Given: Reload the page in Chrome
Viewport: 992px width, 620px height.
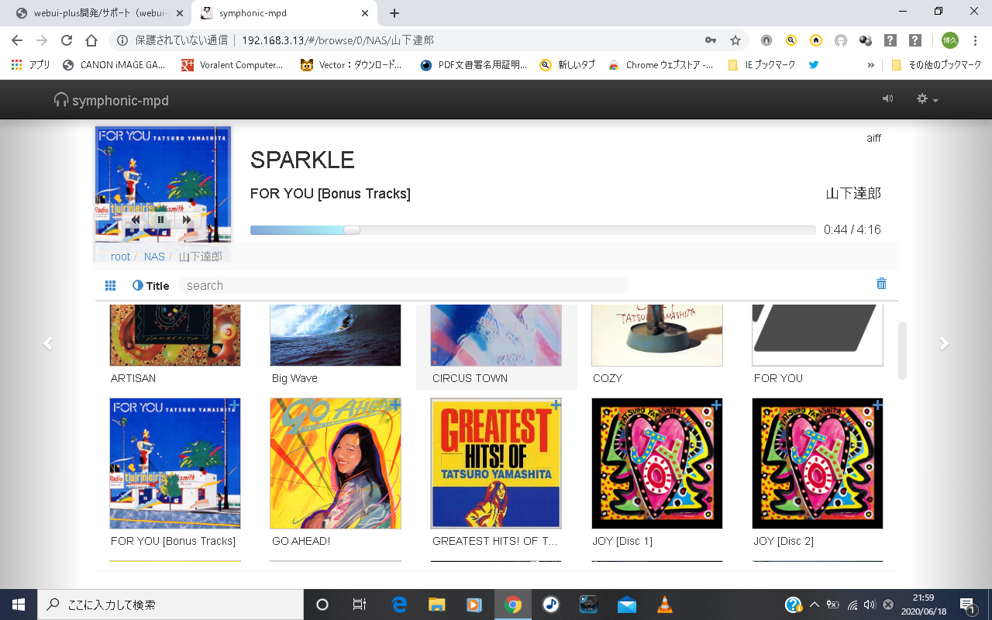Looking at the screenshot, I should [67, 40].
